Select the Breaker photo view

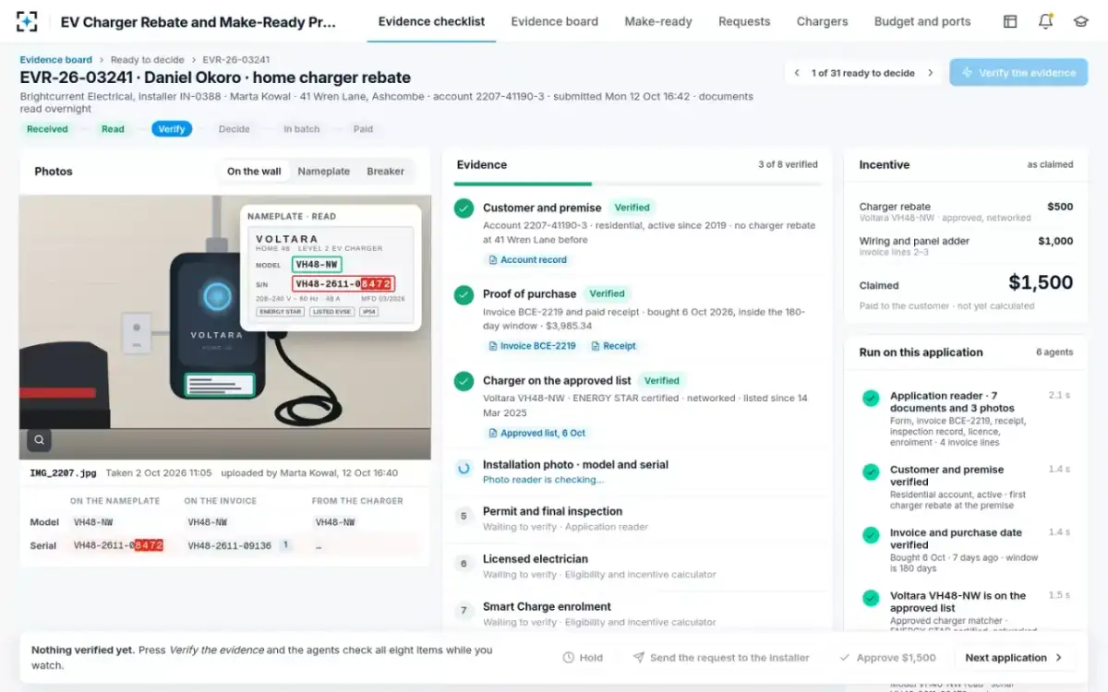click(385, 172)
